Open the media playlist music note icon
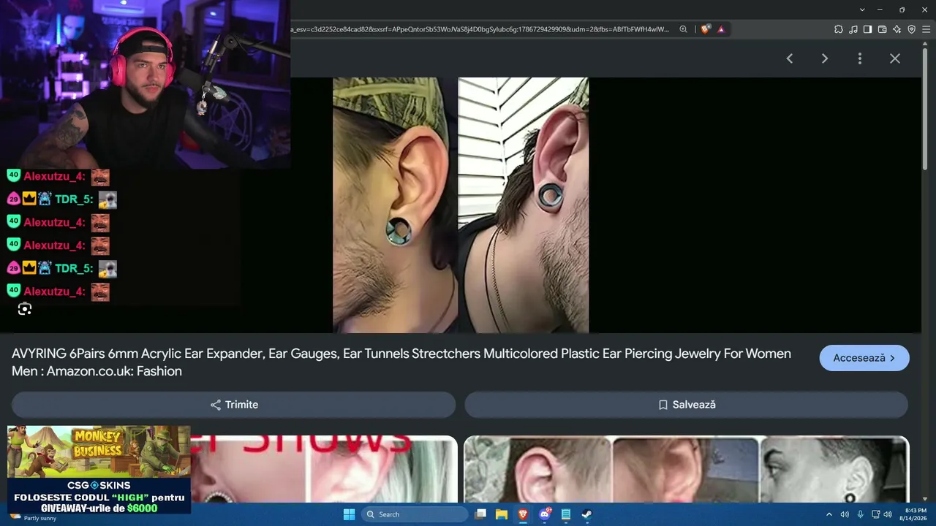Viewport: 936px width, 526px height. point(853,29)
